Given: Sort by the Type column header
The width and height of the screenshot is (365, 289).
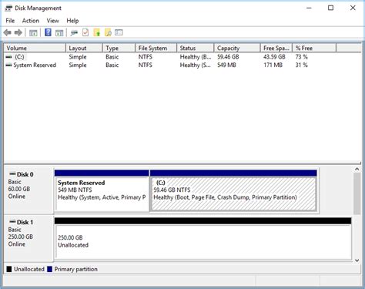Looking at the screenshot, I should (119, 48).
